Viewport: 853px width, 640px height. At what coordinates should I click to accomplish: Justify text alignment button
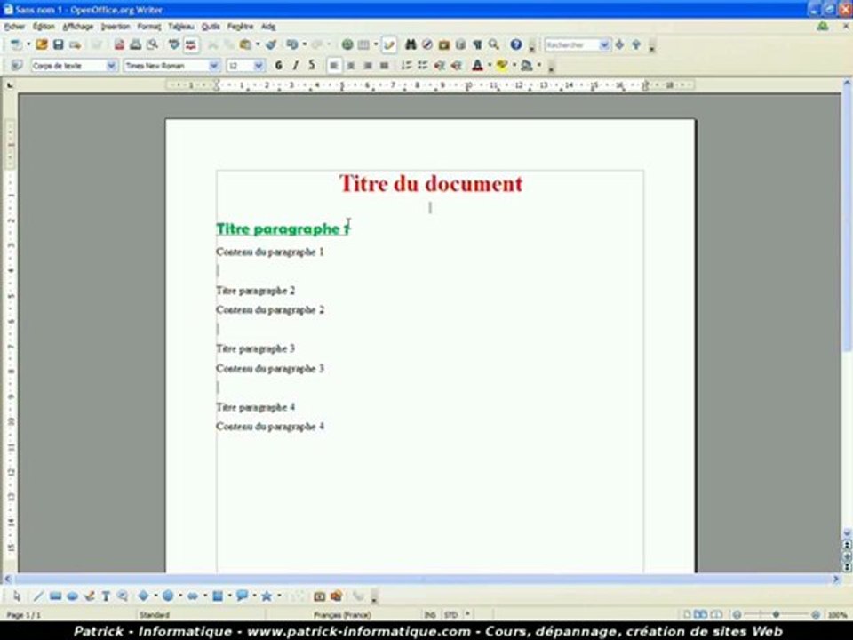(384, 65)
